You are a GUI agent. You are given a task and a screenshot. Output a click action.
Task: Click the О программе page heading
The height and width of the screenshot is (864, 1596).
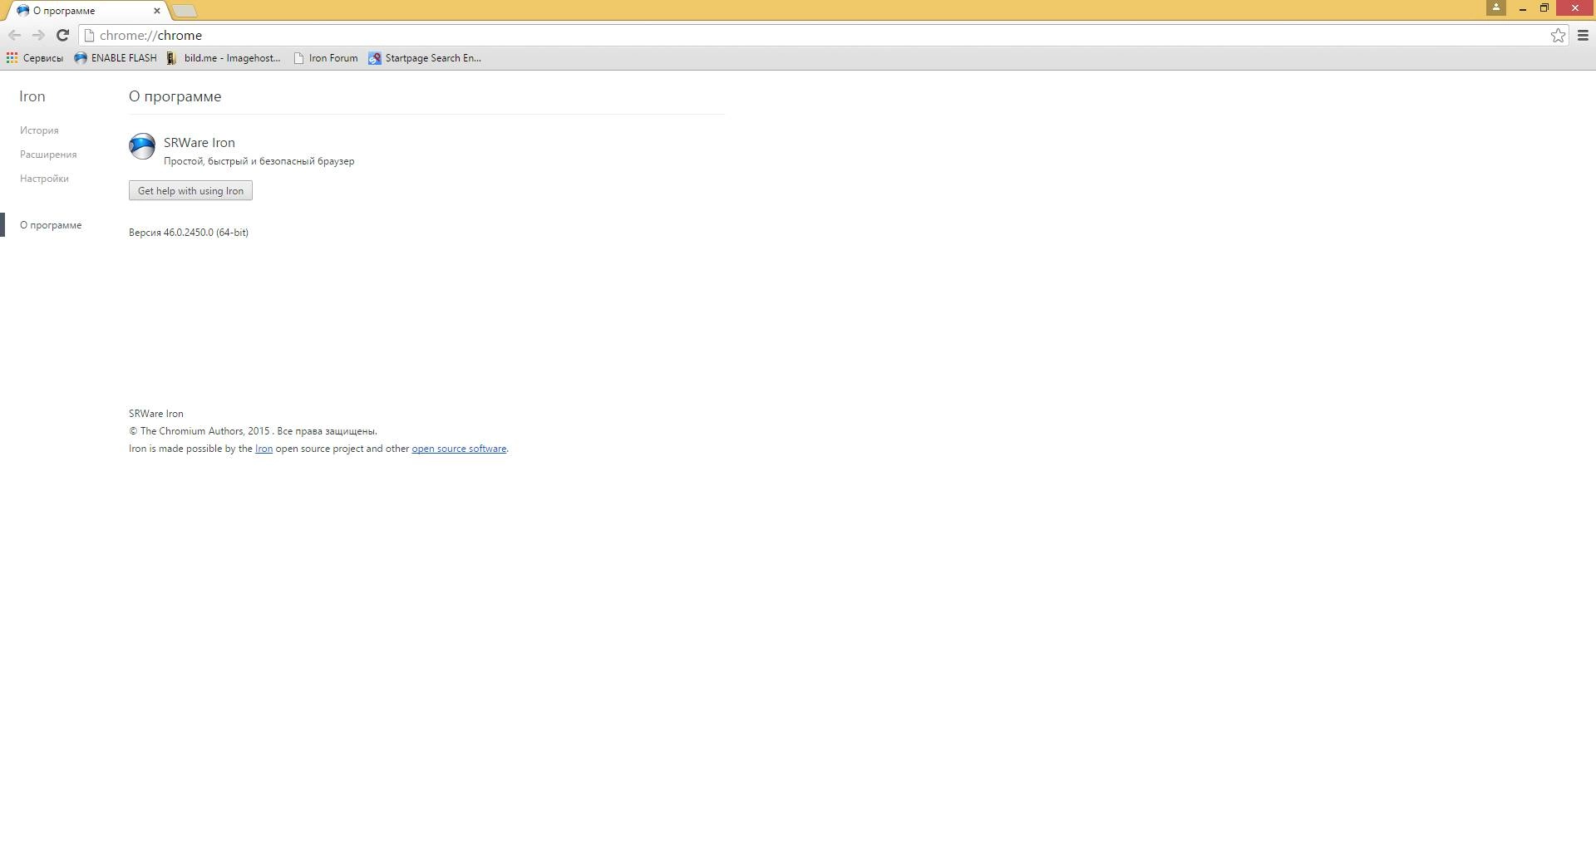175,96
